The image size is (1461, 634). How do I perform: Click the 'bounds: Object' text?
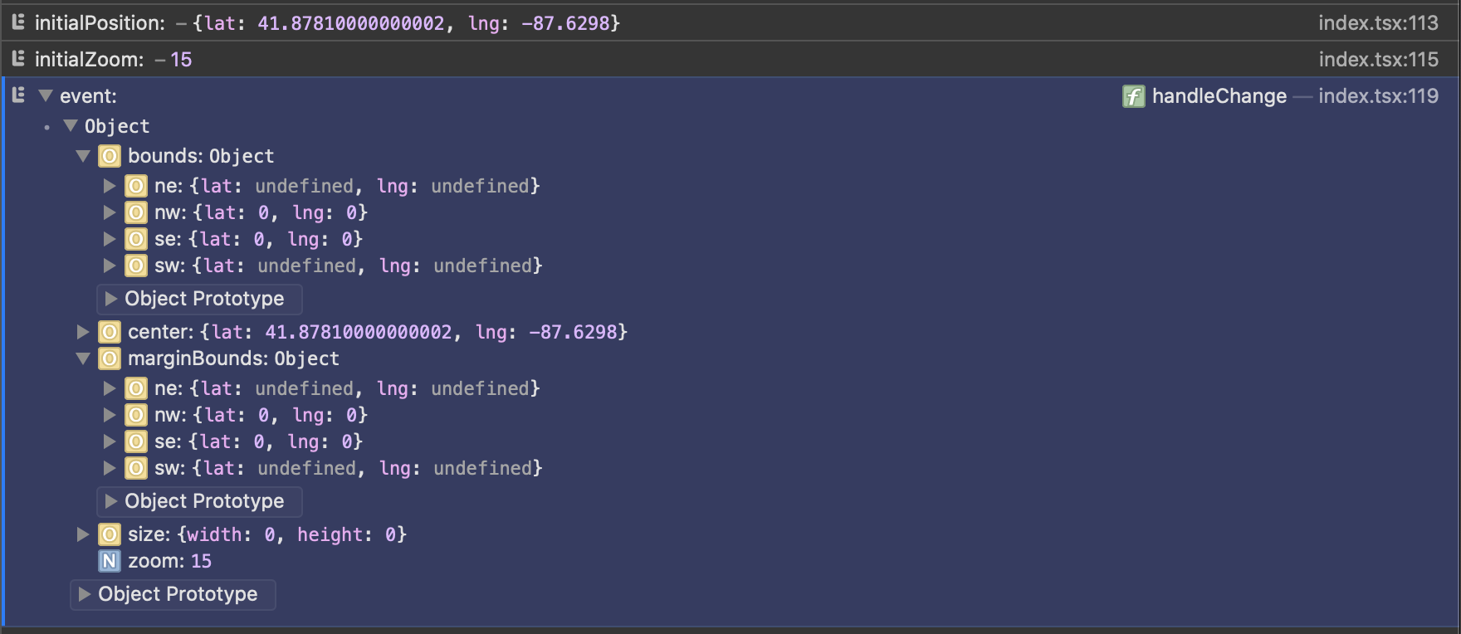201,156
